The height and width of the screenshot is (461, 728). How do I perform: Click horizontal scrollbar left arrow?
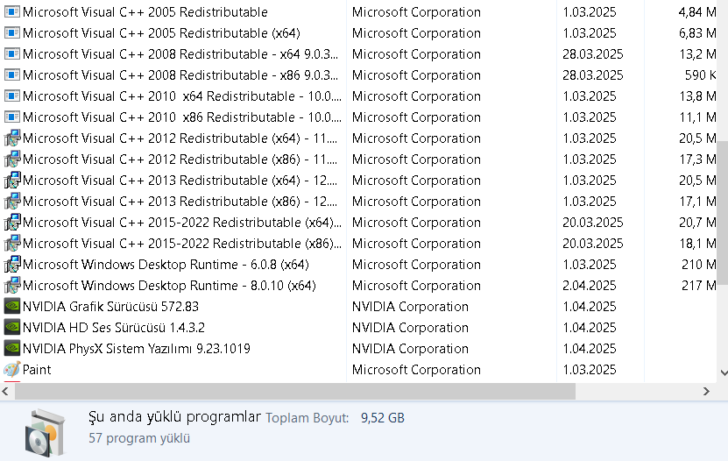tap(5, 392)
